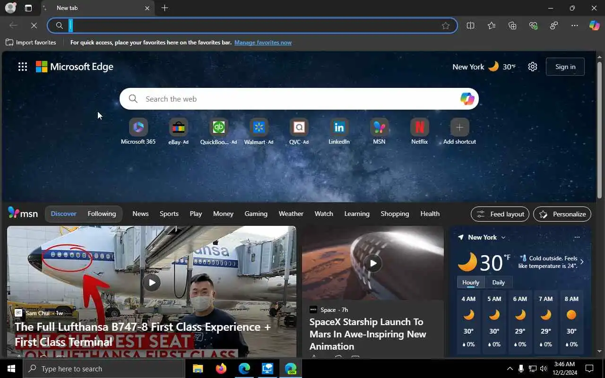
Task: Click the Personalize button
Action: (x=562, y=214)
